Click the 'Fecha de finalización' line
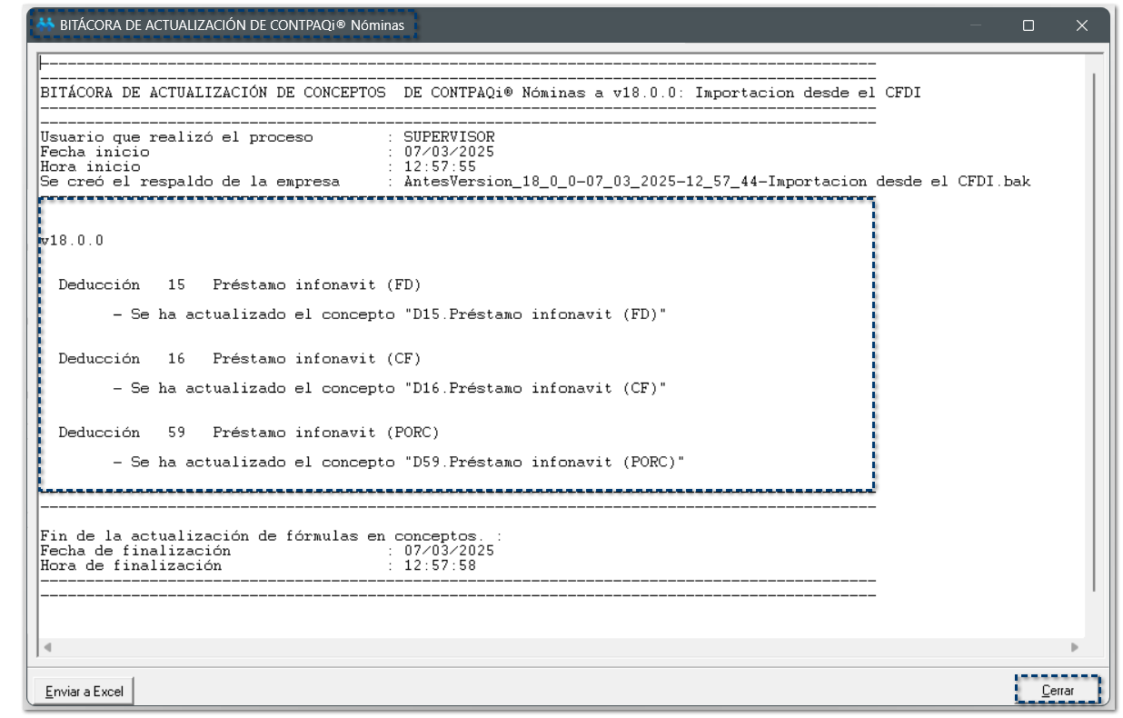1123x718 pixels. pyautogui.click(x=267, y=551)
